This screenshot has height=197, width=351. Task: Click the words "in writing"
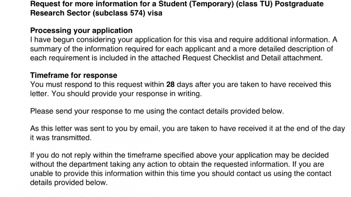(x=186, y=94)
